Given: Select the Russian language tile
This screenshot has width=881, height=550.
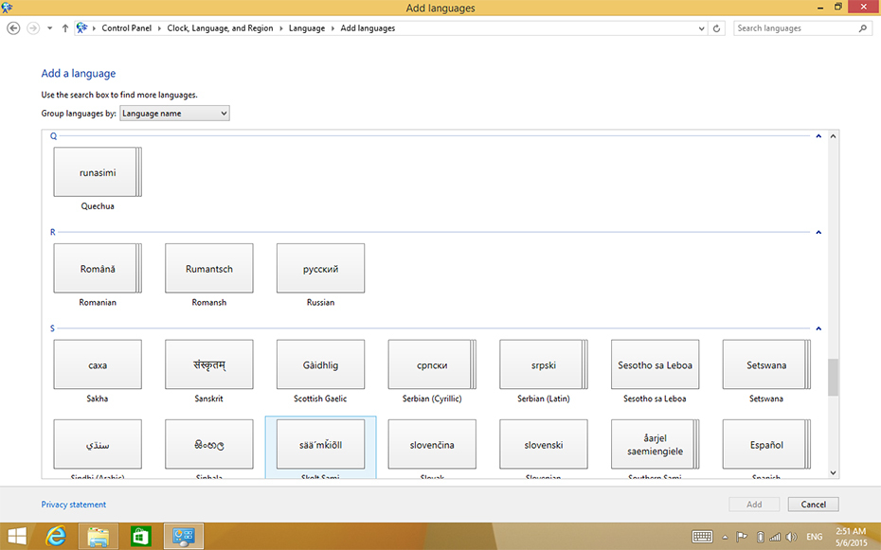Looking at the screenshot, I should tap(320, 269).
